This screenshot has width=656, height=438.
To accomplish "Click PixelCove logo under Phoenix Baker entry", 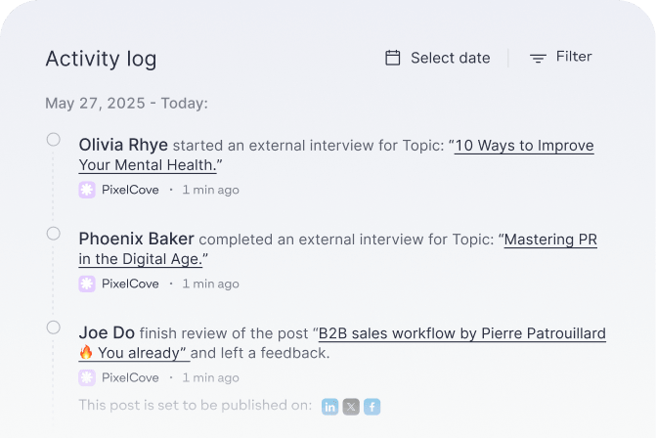I will 87,285.
